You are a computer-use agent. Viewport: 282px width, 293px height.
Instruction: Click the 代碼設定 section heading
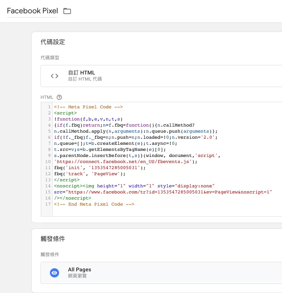(x=53, y=42)
